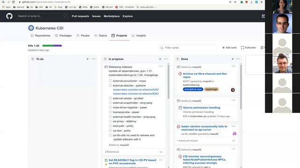Open People tab
Screen dimensions: 300x168
83,35
